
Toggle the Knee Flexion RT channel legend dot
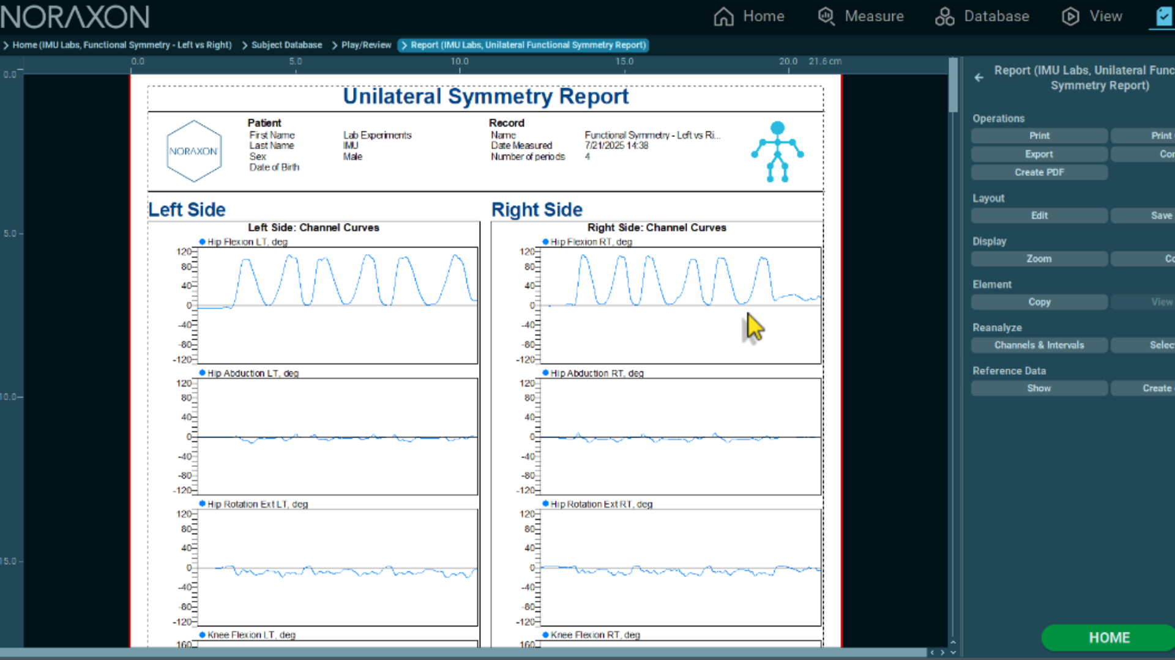tap(545, 635)
